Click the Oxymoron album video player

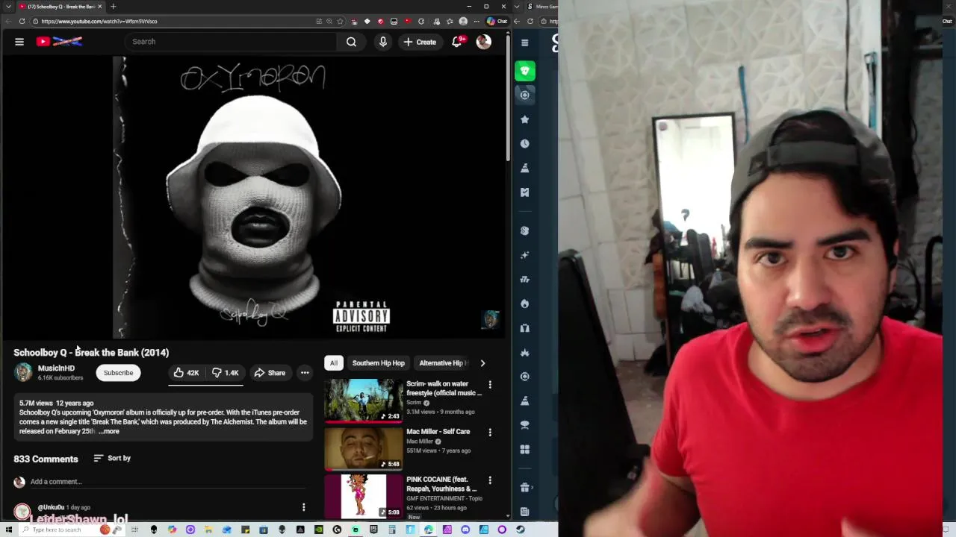pyautogui.click(x=254, y=197)
